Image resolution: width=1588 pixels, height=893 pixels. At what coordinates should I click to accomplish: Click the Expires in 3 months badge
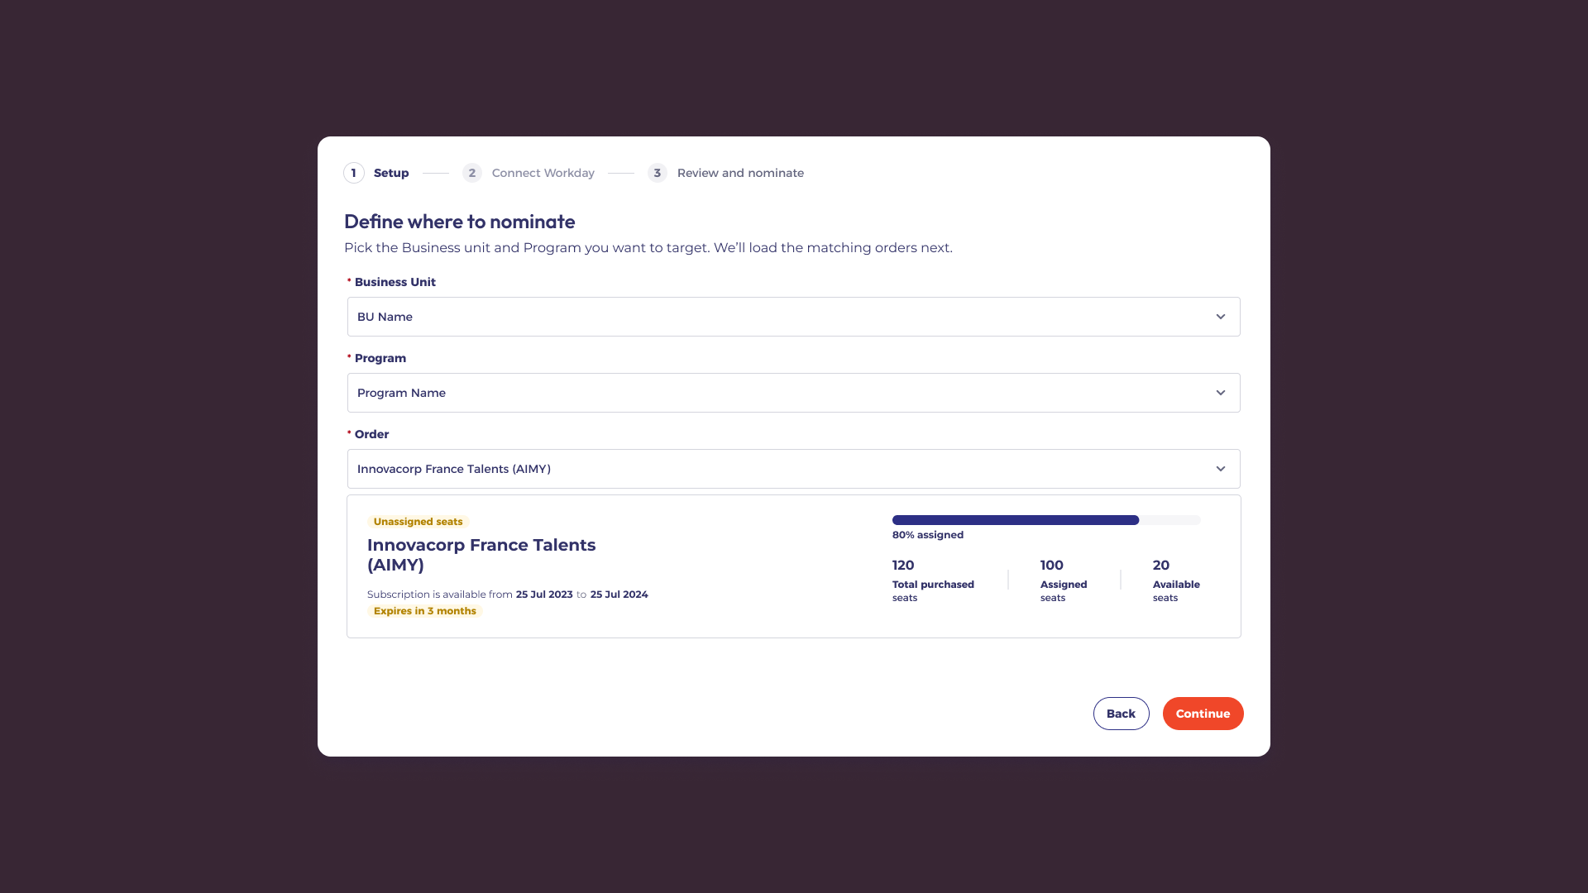click(425, 611)
